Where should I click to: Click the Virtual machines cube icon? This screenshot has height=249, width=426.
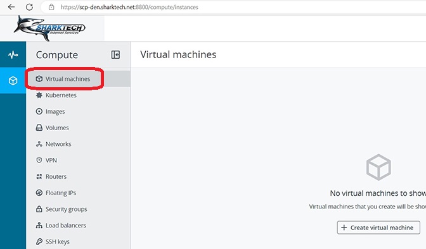point(39,79)
